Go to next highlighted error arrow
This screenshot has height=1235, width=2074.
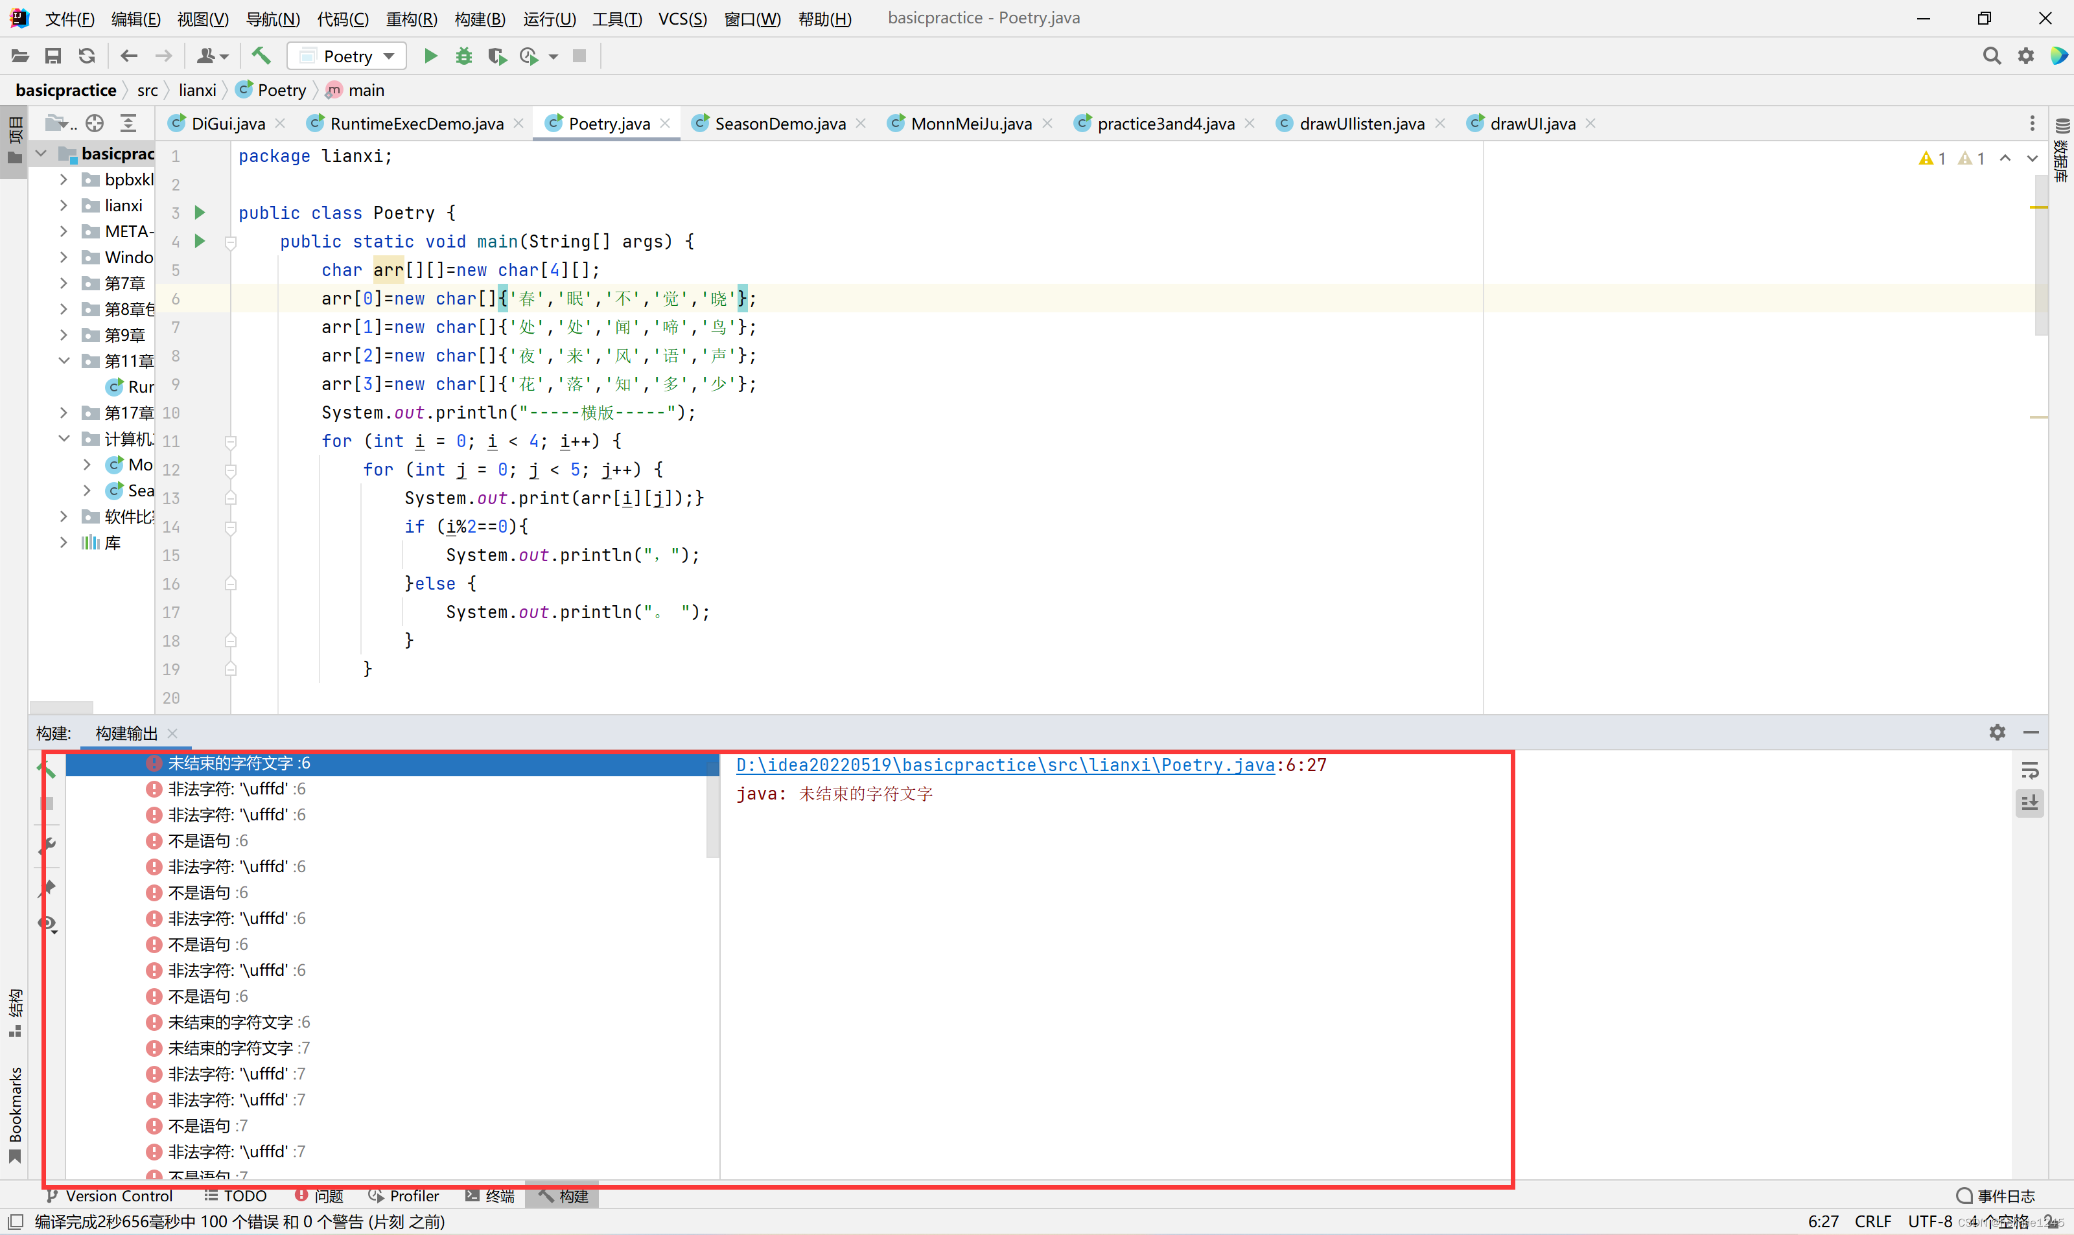(x=2033, y=158)
